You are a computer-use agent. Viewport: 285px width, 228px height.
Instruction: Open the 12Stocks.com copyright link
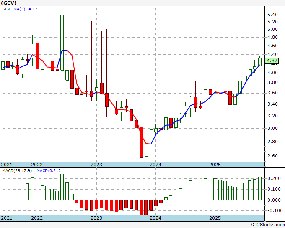click(267, 225)
